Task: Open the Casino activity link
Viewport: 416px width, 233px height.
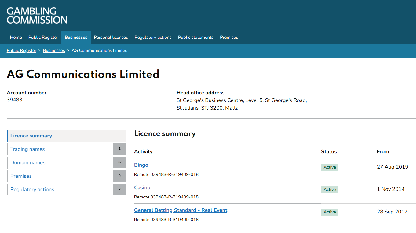Action: click(x=142, y=187)
